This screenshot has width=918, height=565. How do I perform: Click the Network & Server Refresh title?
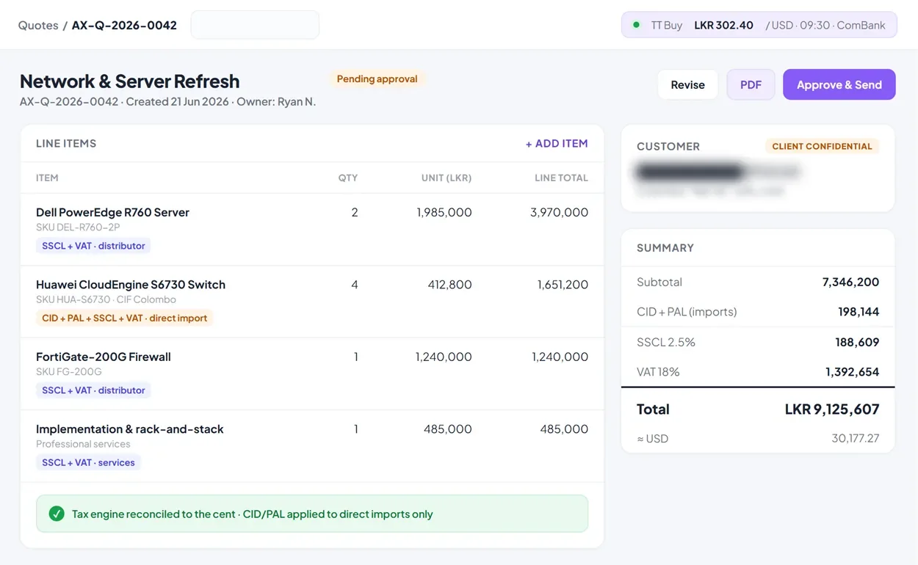click(x=129, y=81)
